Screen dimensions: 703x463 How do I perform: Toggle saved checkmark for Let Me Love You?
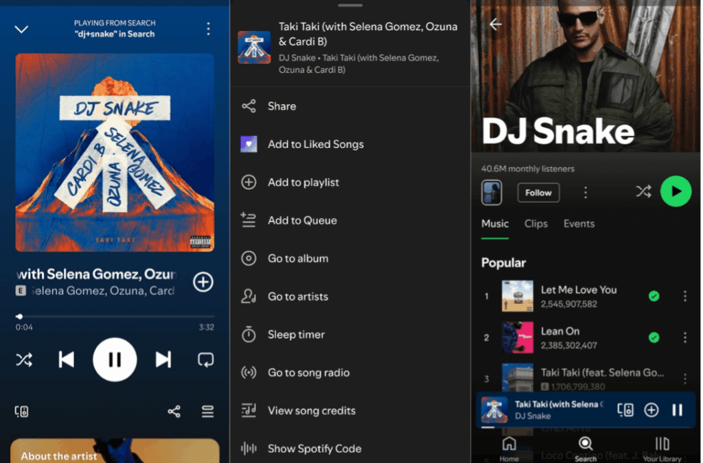pos(654,296)
